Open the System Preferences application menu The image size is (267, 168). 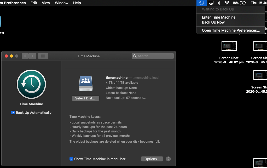[x=13, y=3]
